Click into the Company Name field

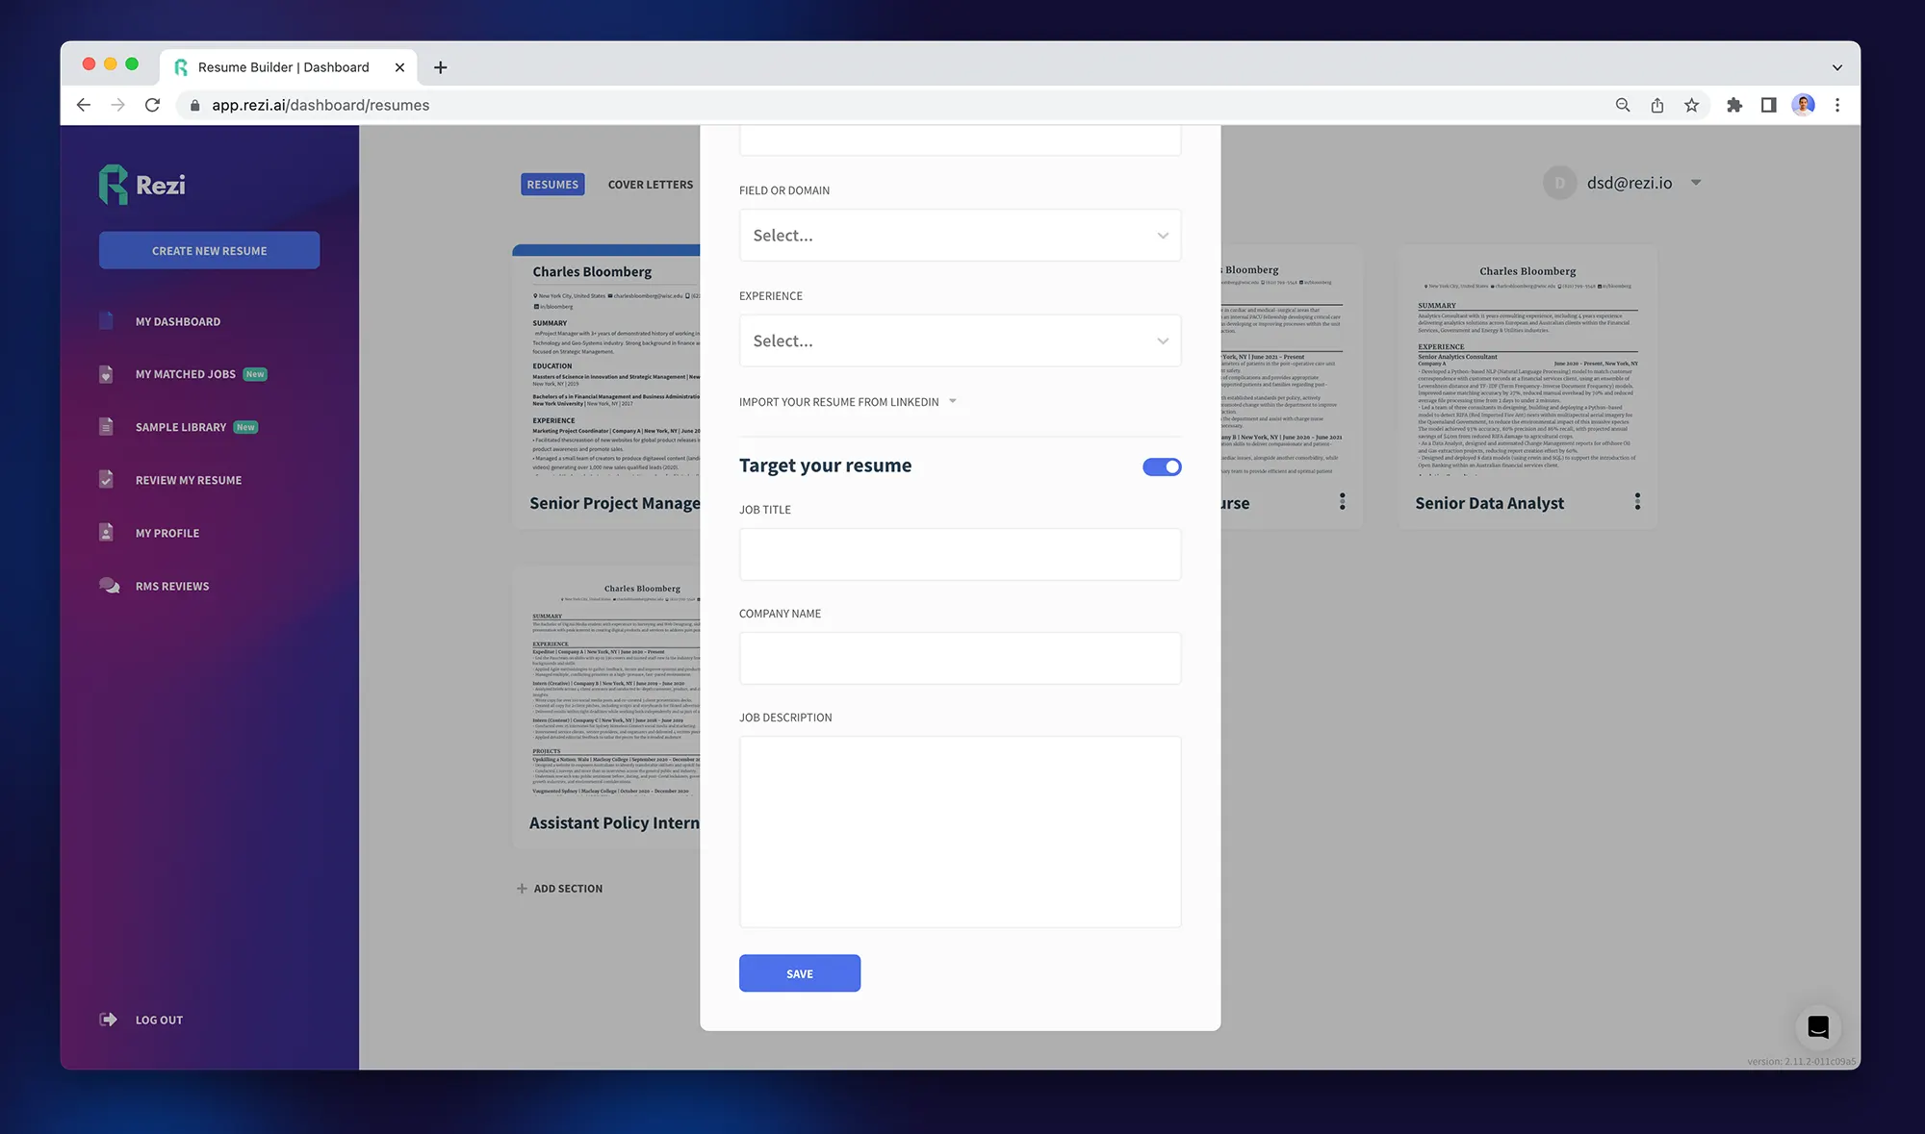point(960,658)
